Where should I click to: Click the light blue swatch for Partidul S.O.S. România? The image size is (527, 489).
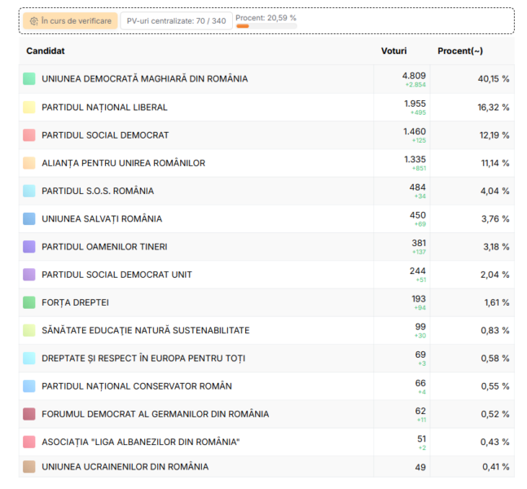point(29,191)
